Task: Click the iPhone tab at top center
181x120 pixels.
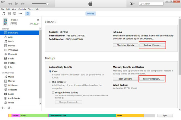Action: coord(91,14)
